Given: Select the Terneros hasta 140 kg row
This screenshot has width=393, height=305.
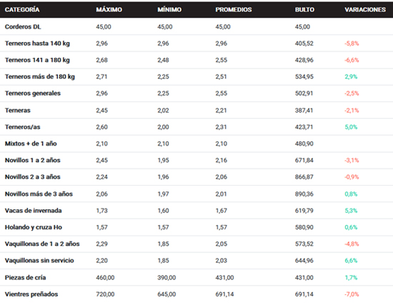Looking at the screenshot, I should [x=196, y=44].
